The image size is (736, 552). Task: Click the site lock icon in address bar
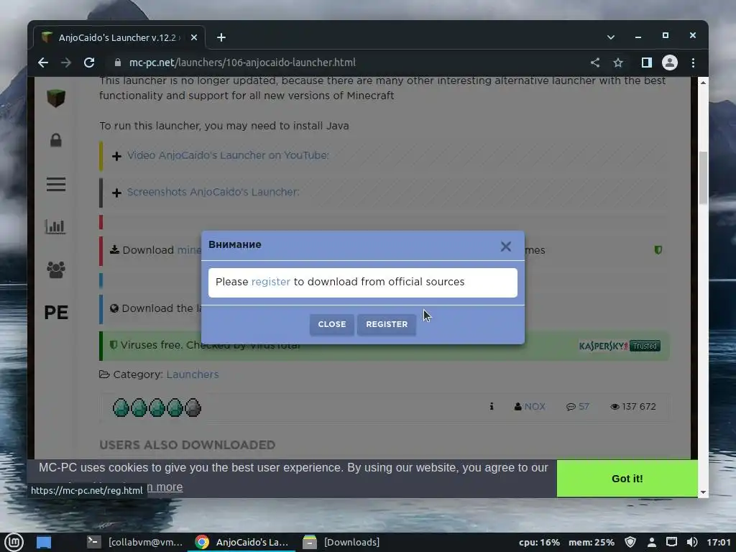click(118, 63)
